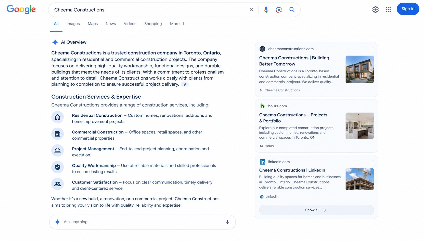424x241 pixels.
Task: Click cheemaconstructions.com domain text
Action: coord(291,49)
